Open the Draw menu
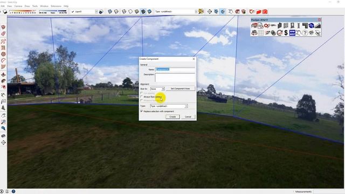This screenshot has height=194, width=345. pyautogui.click(x=27, y=6)
